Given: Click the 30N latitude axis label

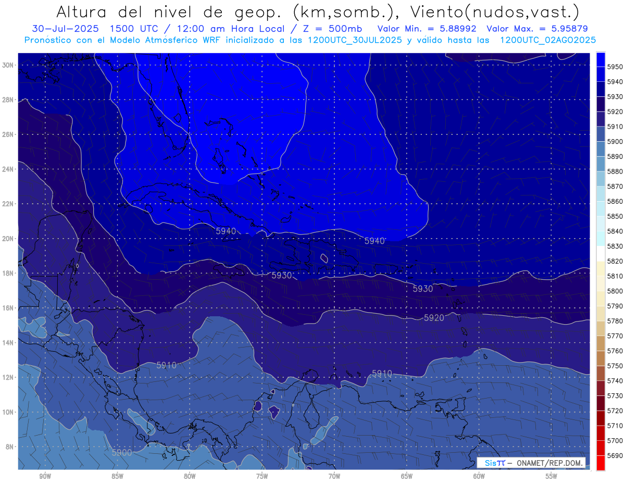Looking at the screenshot, I should click(x=8, y=65).
